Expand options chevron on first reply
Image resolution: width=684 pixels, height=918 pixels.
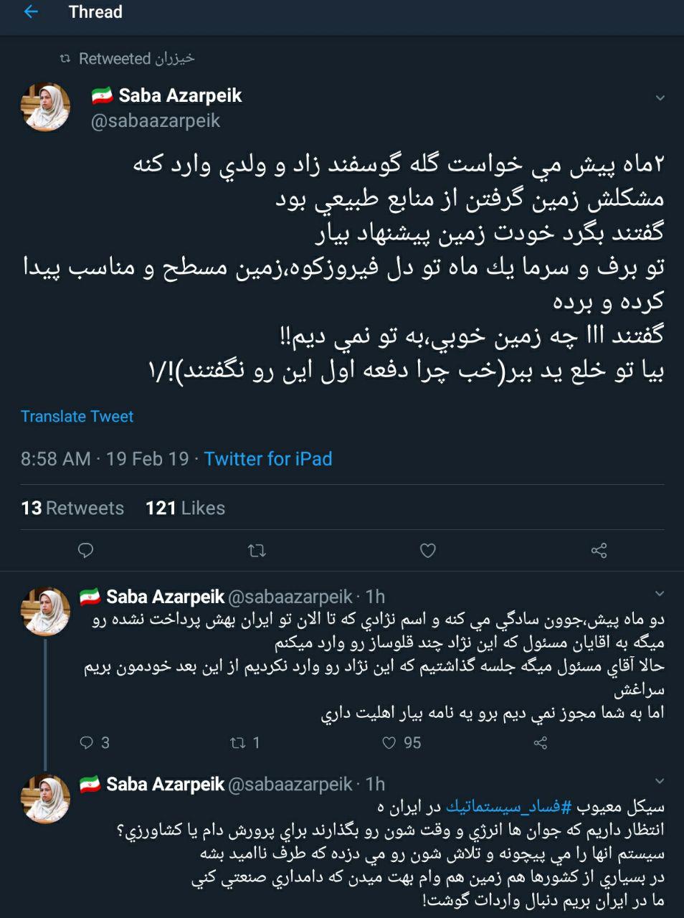(660, 594)
